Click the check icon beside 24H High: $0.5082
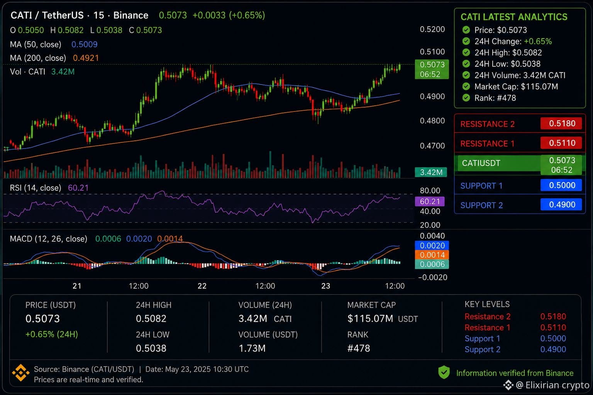Screen dimensions: 593x395 pos(466,52)
